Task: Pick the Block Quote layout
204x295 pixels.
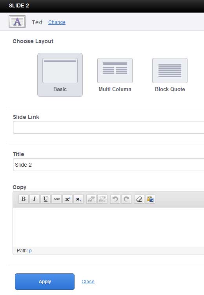Action: (x=170, y=75)
